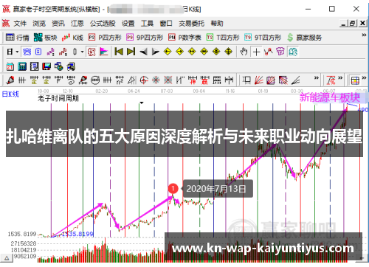Open the 江恩 menu
This screenshot has height=267, width=369.
coord(77,24)
